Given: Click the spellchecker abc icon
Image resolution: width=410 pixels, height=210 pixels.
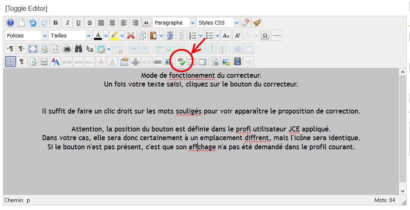Looking at the screenshot, I should pyautogui.click(x=181, y=62).
